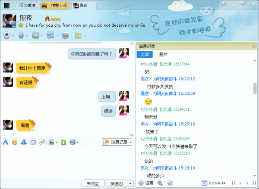Click the remote desktop monitor icon
The width and height of the screenshot is (259, 189).
pos(50,35)
